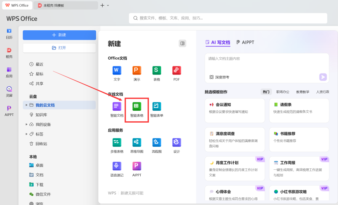338x205 pixels.
Task: Open the new tab dropdown arrow
Action: pyautogui.click(x=108, y=5)
